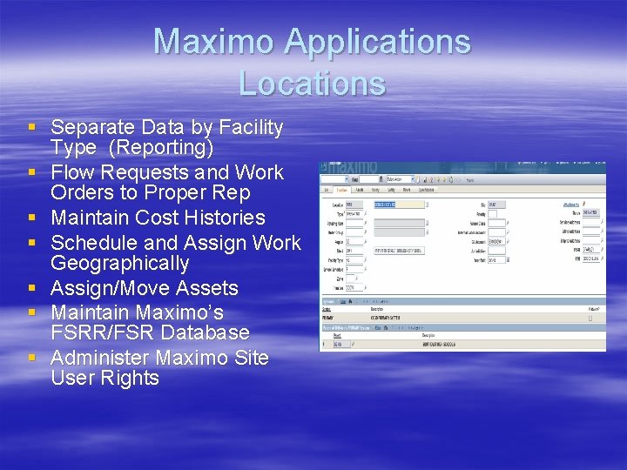Open the lookup icon beside Region field
The height and width of the screenshot is (470, 627).
[366, 241]
